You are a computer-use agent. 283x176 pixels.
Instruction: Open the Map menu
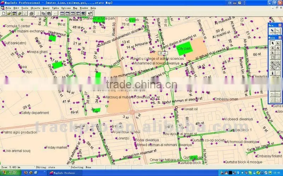[x=75, y=8]
